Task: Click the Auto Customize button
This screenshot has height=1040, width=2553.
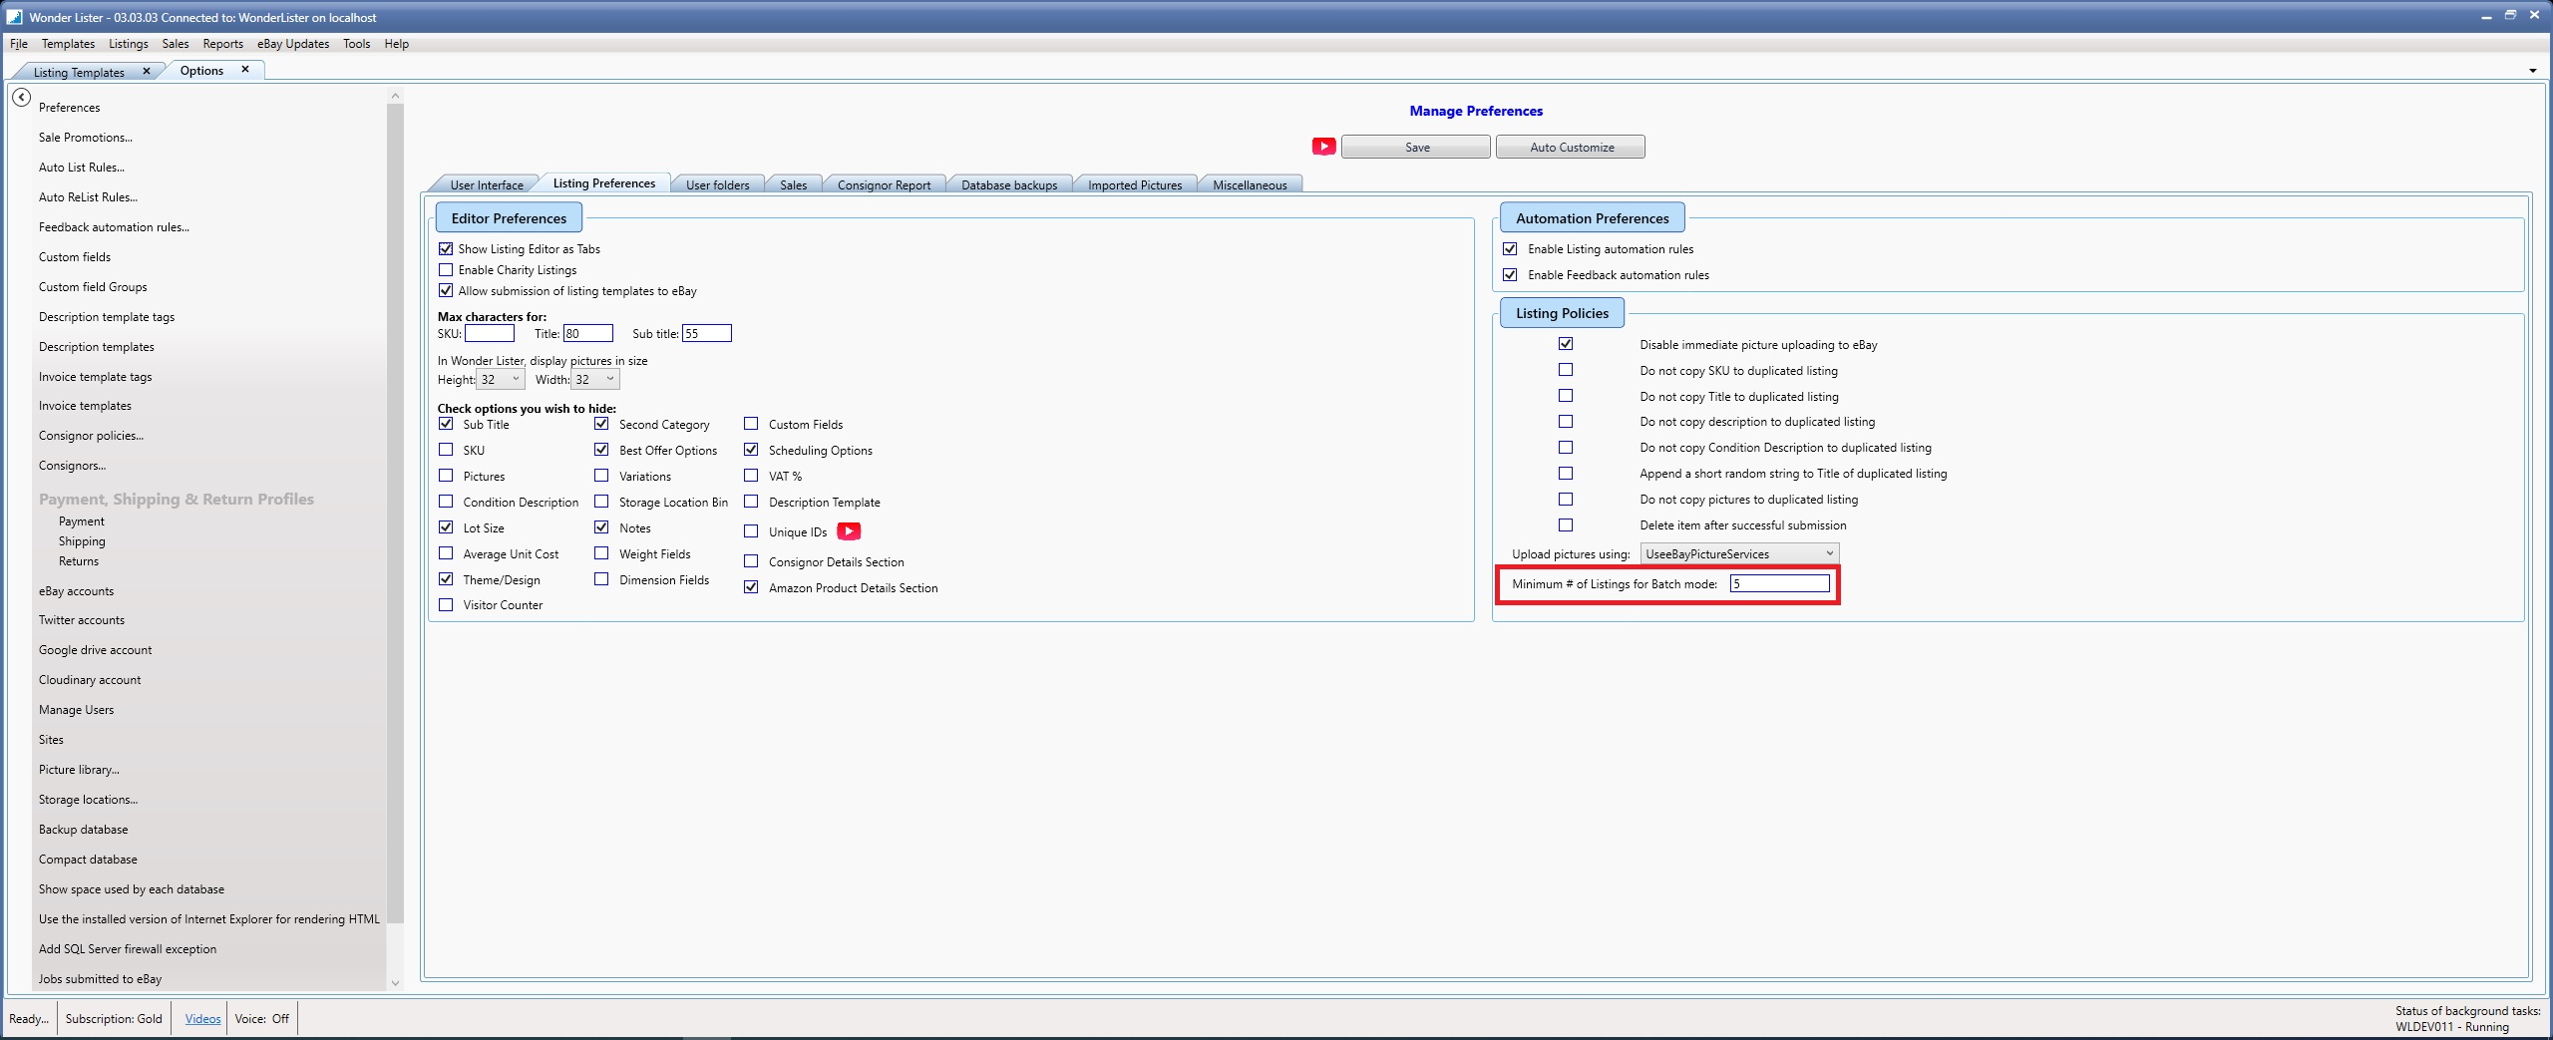Action: [x=1571, y=147]
